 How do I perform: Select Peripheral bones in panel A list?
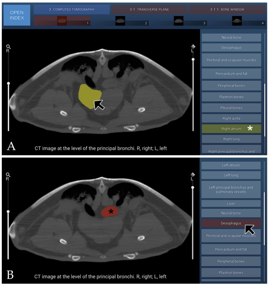point(231,86)
